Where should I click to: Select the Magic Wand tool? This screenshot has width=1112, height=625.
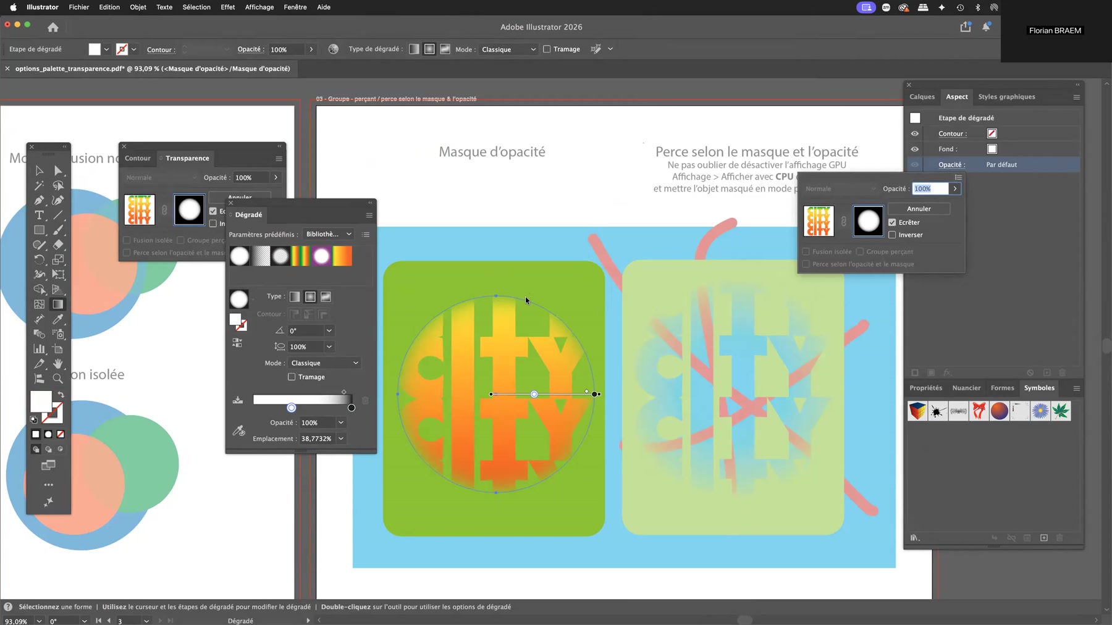pos(39,185)
